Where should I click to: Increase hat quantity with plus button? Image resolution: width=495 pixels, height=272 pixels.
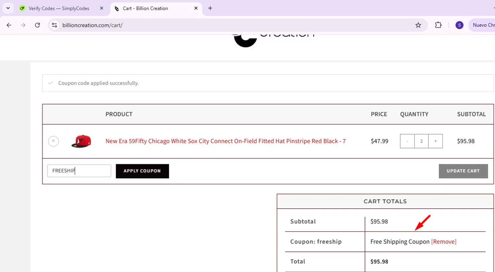tap(436, 141)
